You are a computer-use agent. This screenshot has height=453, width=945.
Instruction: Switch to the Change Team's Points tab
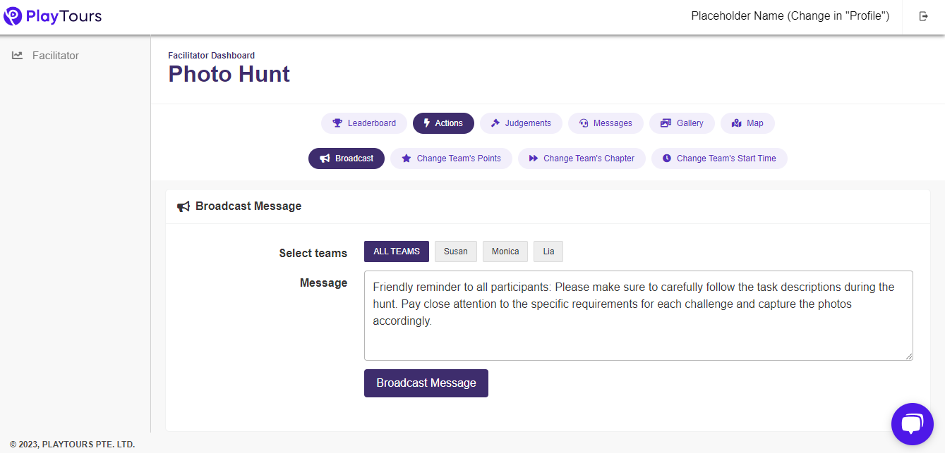click(451, 158)
